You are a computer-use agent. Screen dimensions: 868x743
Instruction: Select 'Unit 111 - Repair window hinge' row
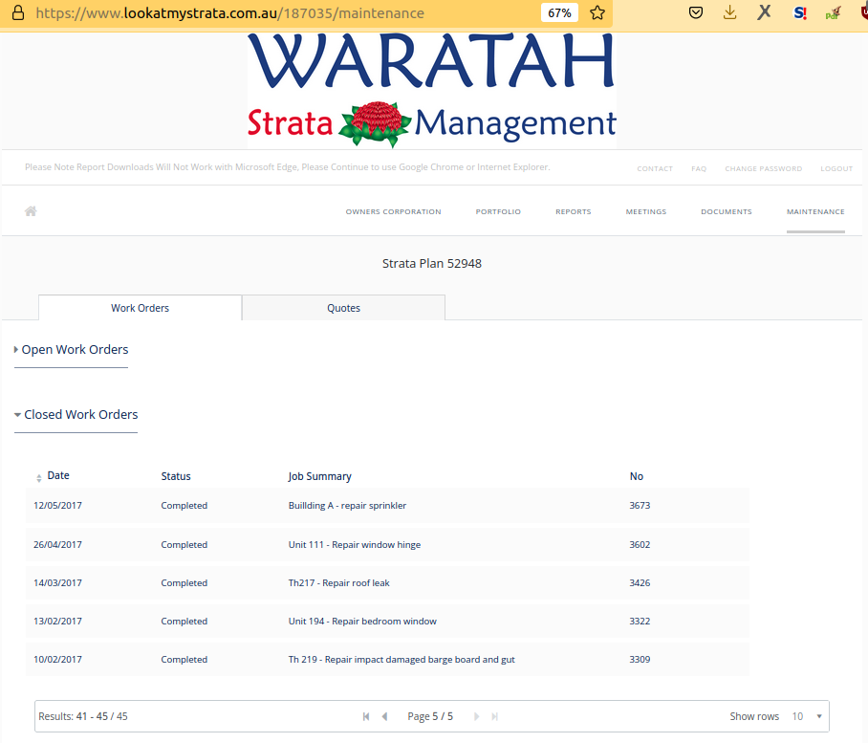pyautogui.click(x=387, y=544)
